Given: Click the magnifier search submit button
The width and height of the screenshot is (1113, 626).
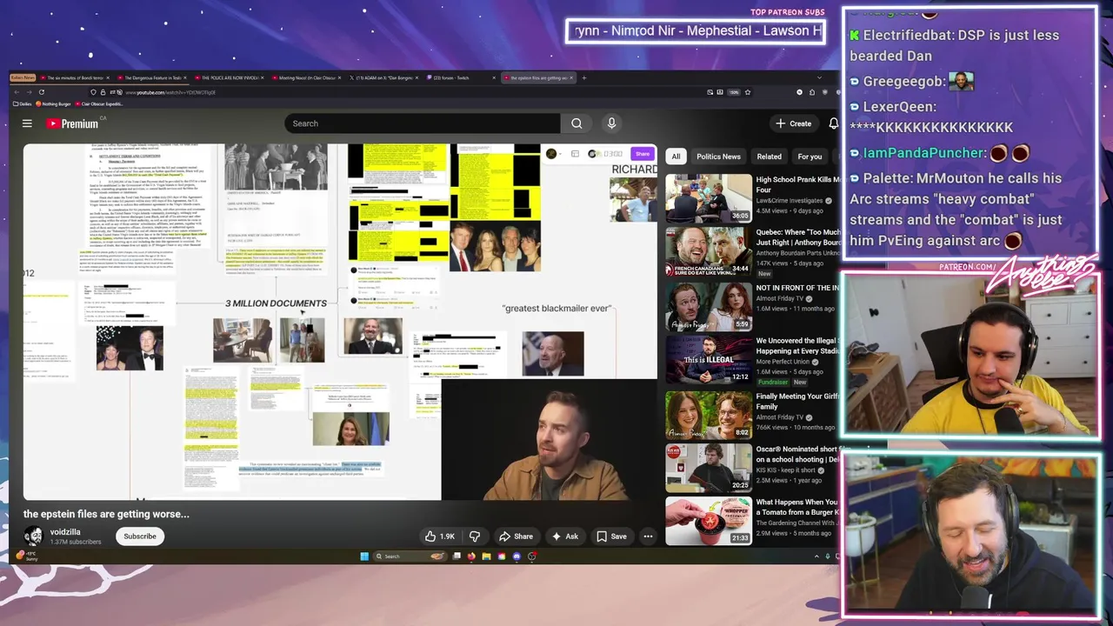Looking at the screenshot, I should click(x=576, y=123).
